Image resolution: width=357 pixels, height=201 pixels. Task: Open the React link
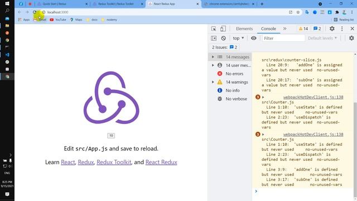[x=68, y=162]
